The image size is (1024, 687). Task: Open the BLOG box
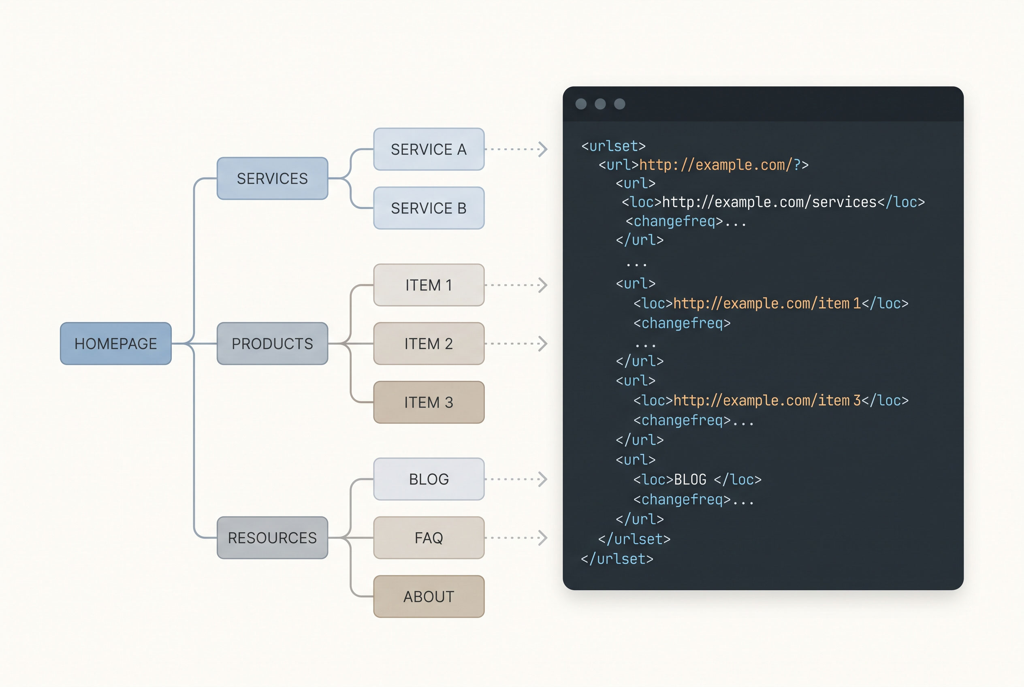click(x=429, y=479)
